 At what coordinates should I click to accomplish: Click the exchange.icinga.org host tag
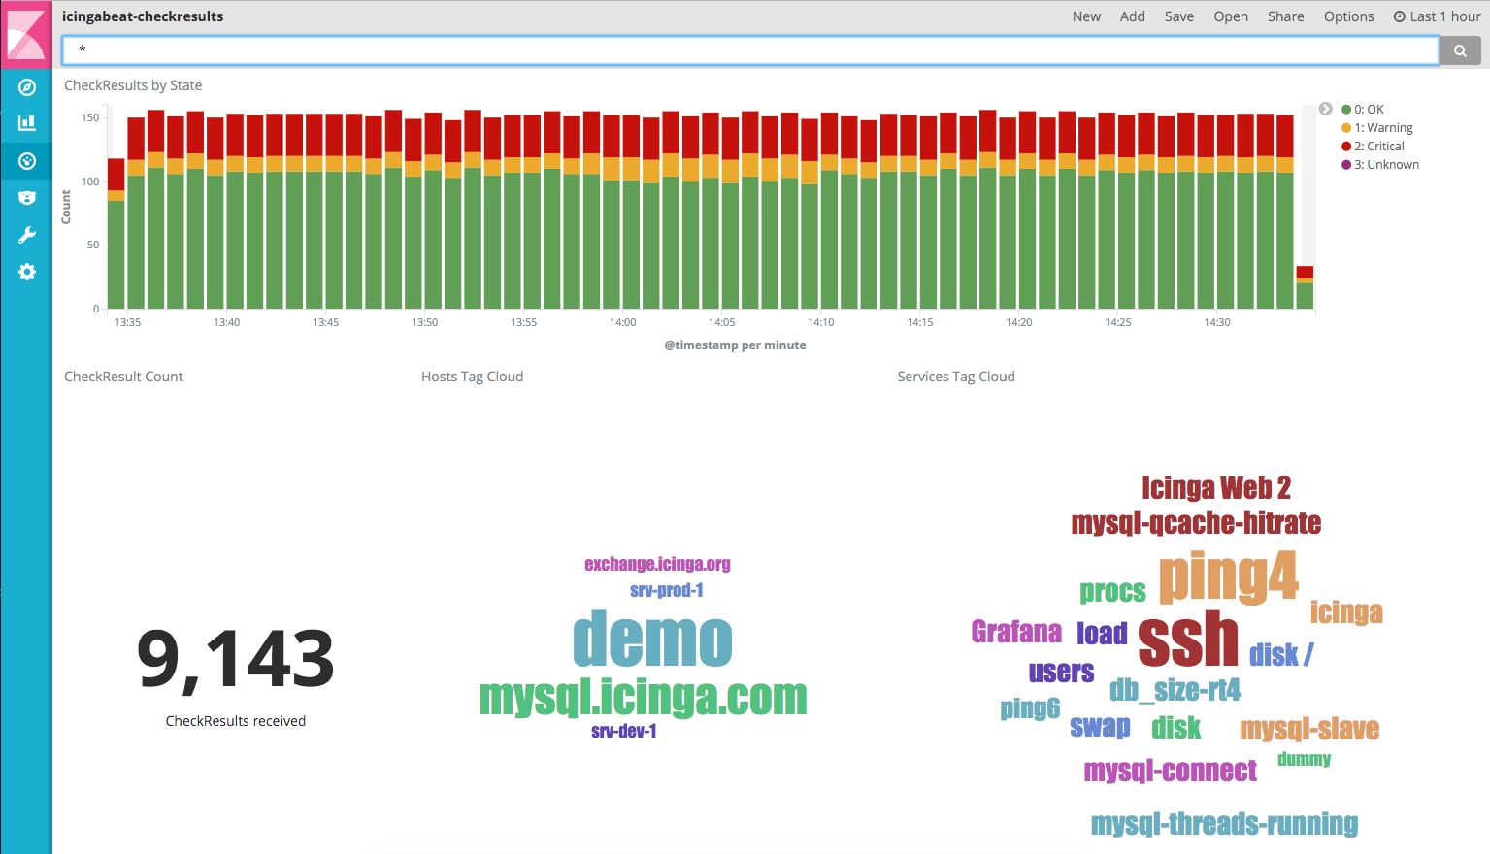[x=657, y=564]
